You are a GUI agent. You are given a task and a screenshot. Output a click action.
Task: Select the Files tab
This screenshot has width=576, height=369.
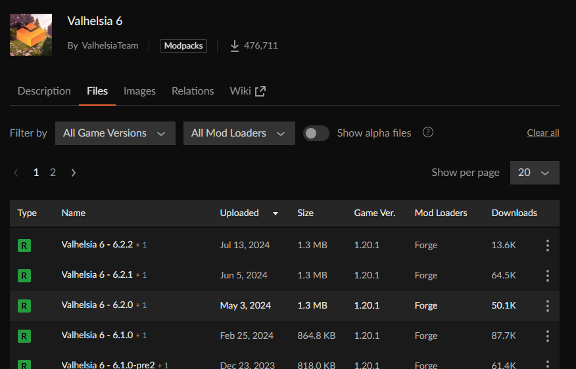(x=97, y=91)
